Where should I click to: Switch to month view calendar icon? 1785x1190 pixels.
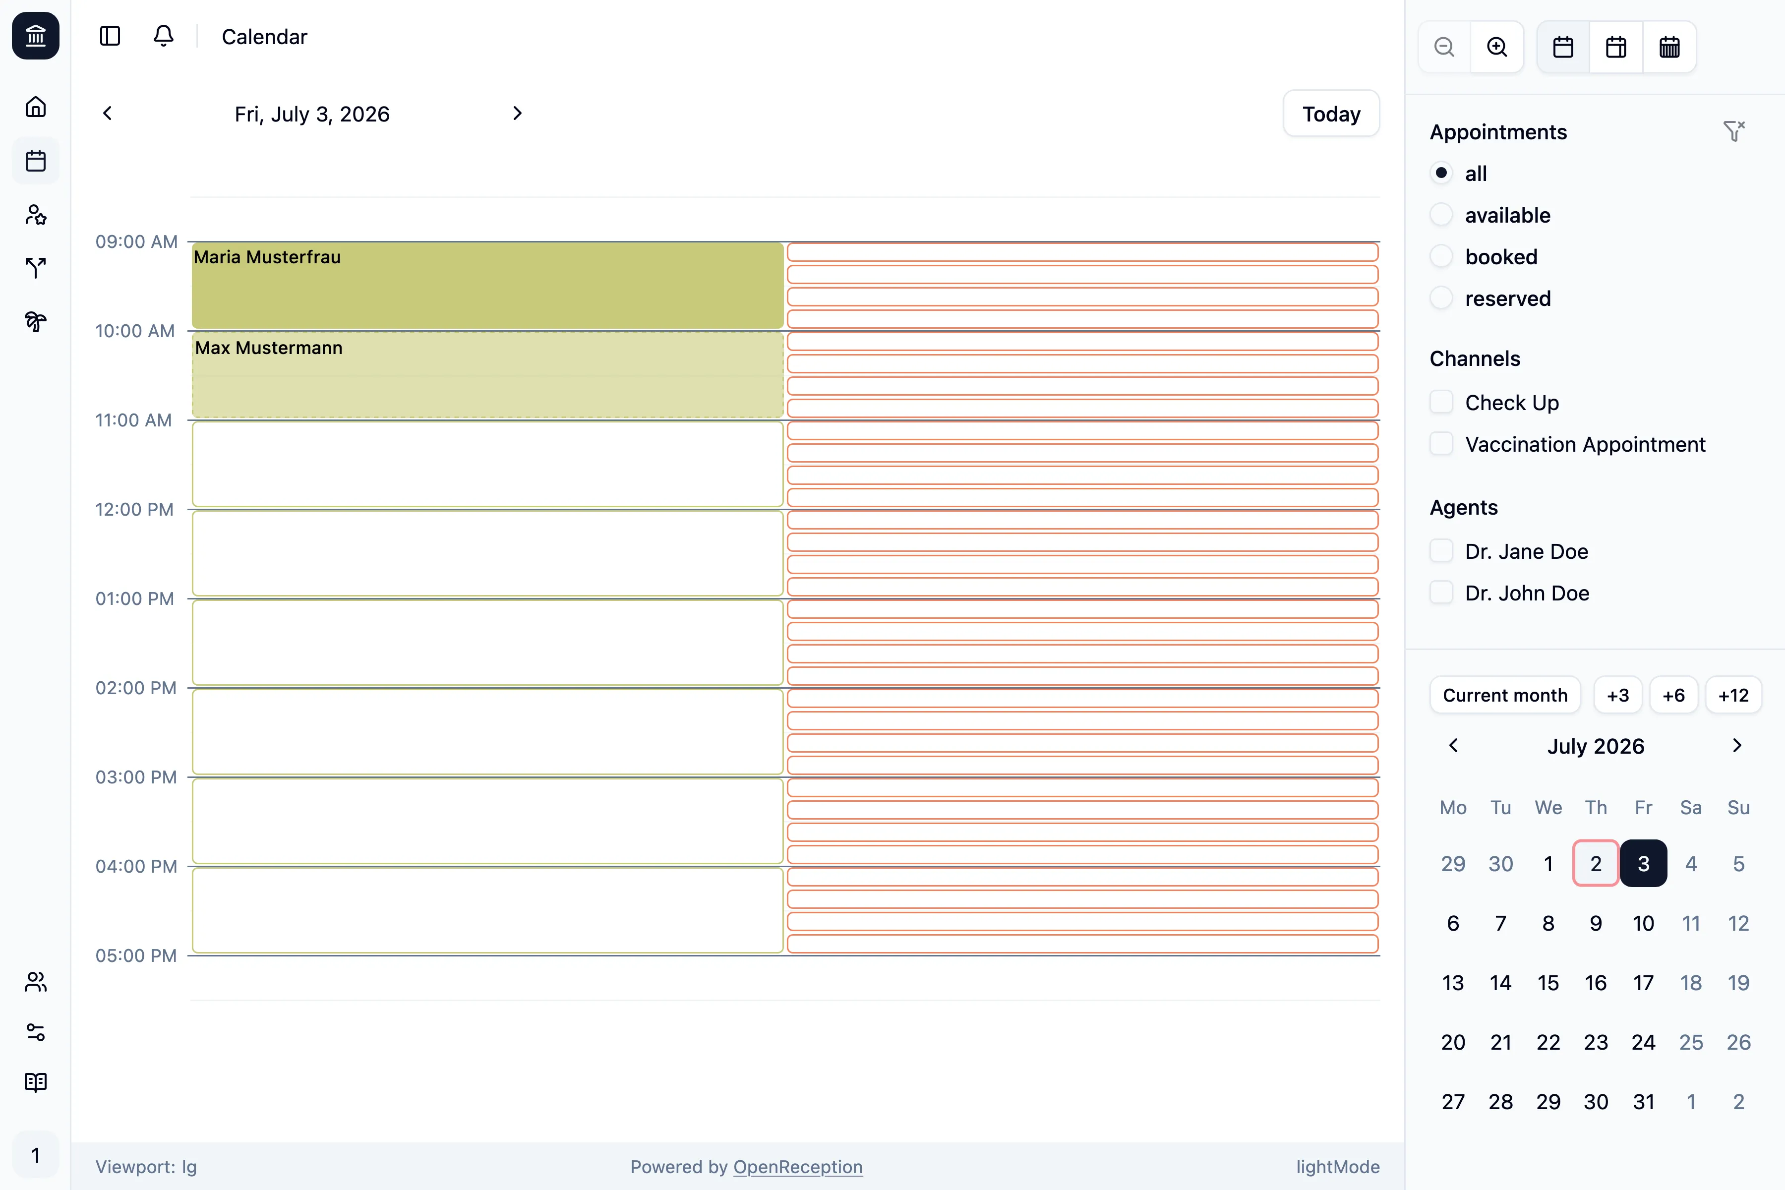click(1669, 47)
